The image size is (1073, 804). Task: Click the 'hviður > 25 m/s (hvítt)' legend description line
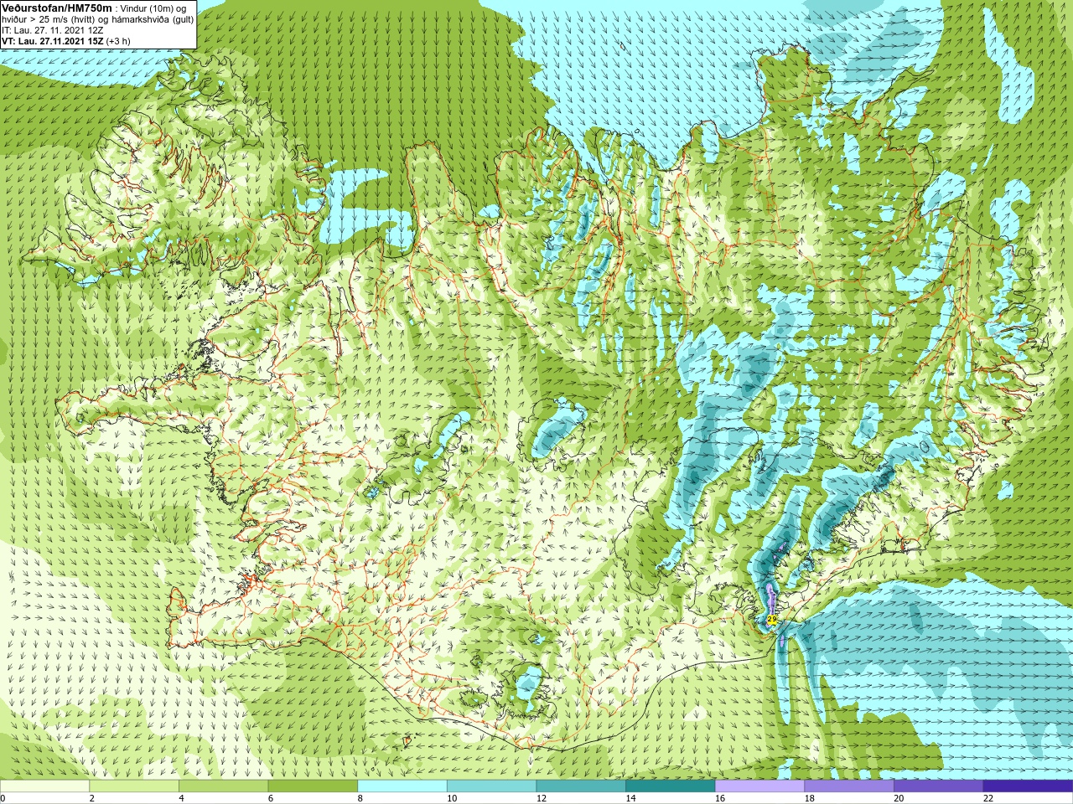tap(97, 19)
